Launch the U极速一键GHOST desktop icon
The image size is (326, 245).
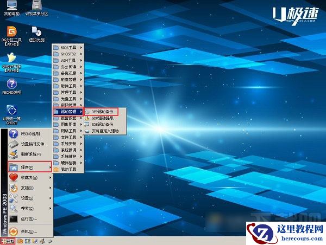(11, 115)
